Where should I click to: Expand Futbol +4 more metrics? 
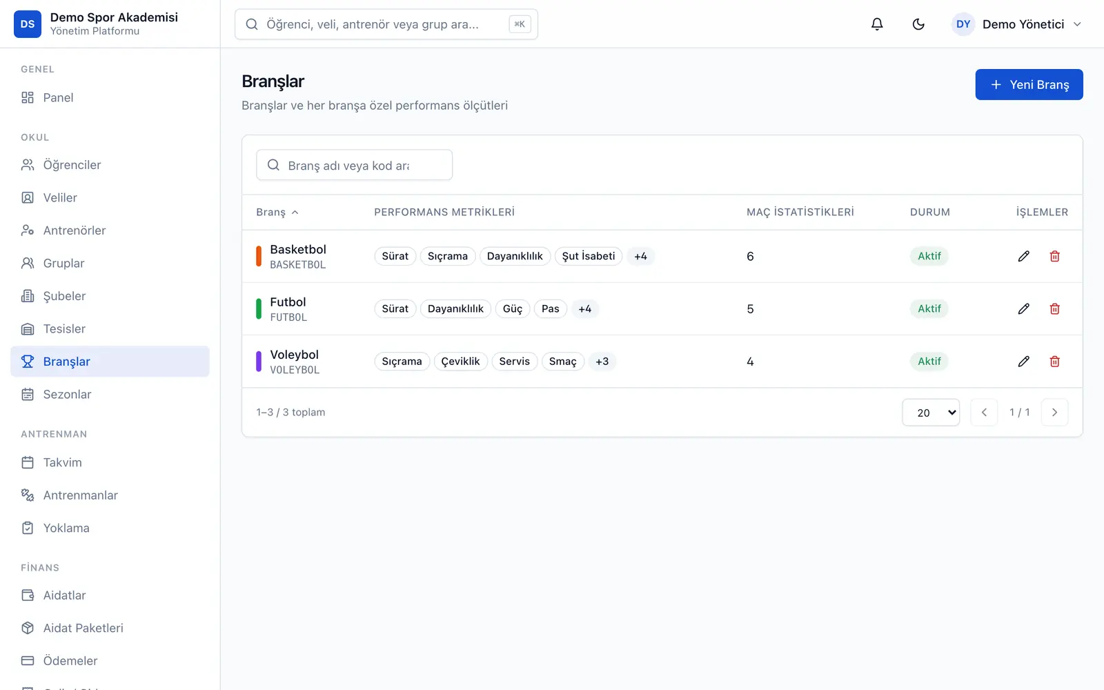(584, 308)
